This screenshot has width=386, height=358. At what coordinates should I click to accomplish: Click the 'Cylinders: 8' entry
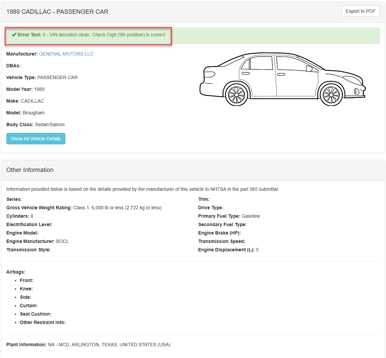(20, 216)
